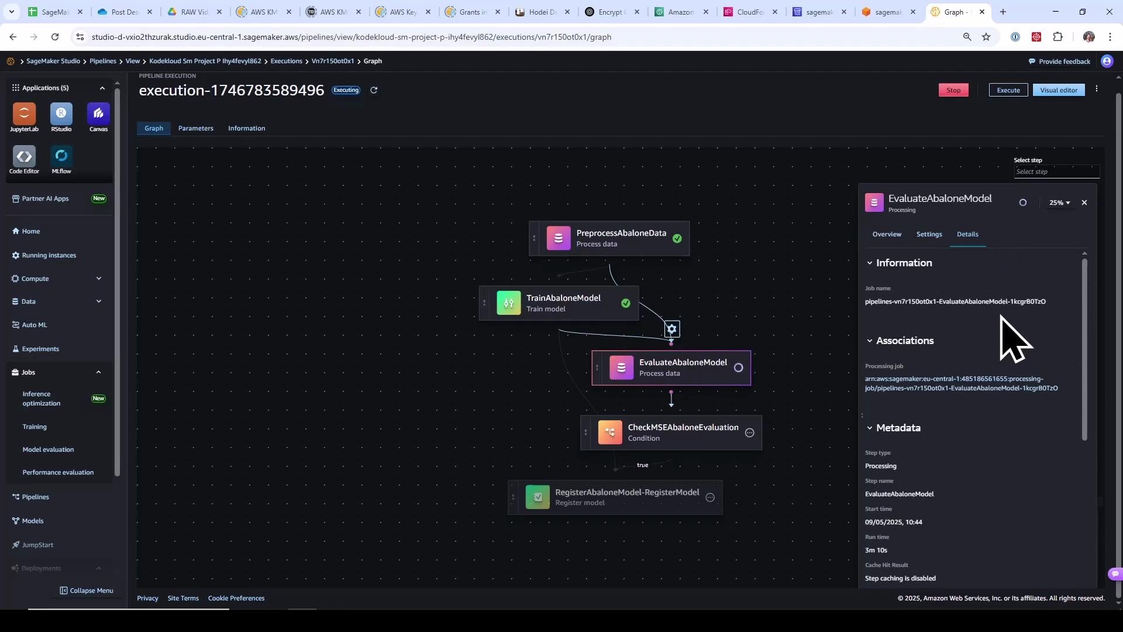Open the chat feedback bubble
The height and width of the screenshot is (632, 1123).
pos(1115,574)
